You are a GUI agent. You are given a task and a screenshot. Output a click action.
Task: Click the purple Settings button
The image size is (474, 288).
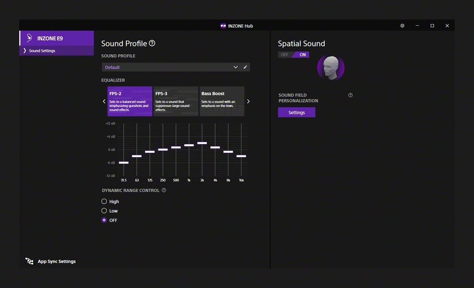pyautogui.click(x=296, y=113)
